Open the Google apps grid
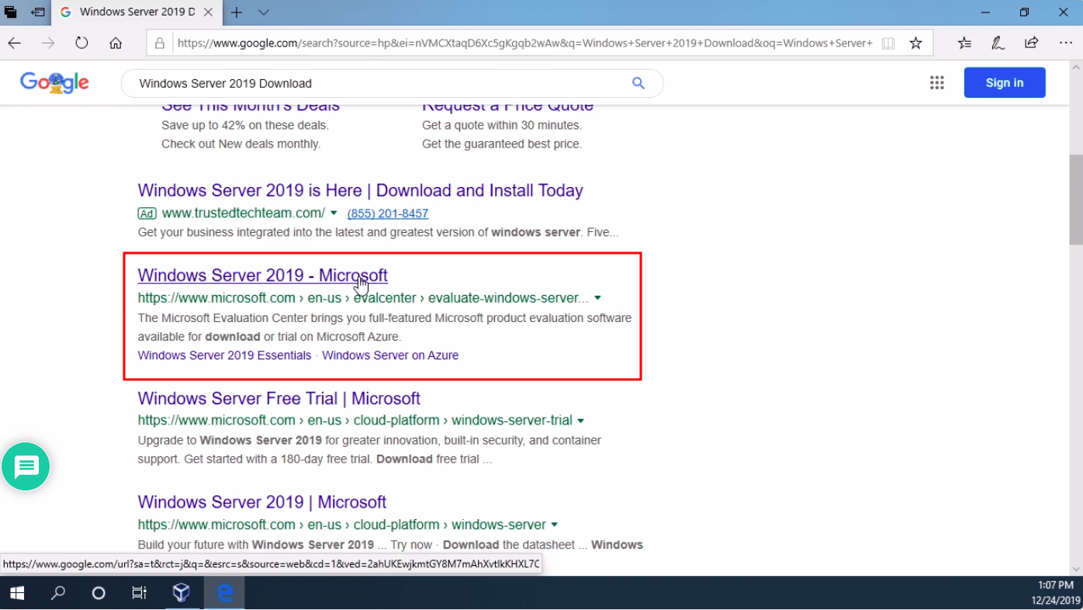The image size is (1083, 610). [x=936, y=83]
